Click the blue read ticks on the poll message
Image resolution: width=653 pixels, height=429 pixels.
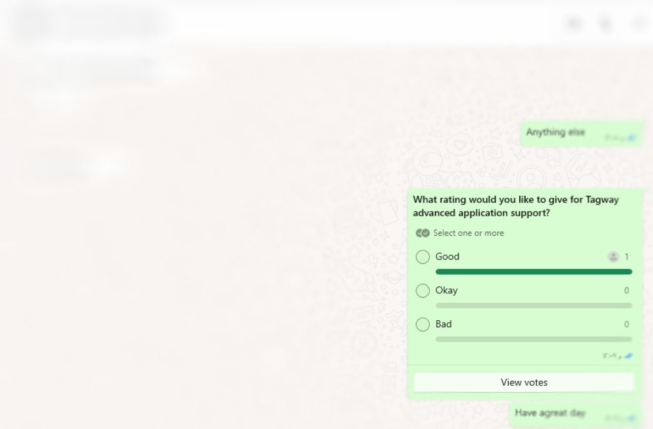[628, 356]
